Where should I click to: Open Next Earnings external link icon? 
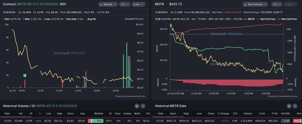pos(281,12)
